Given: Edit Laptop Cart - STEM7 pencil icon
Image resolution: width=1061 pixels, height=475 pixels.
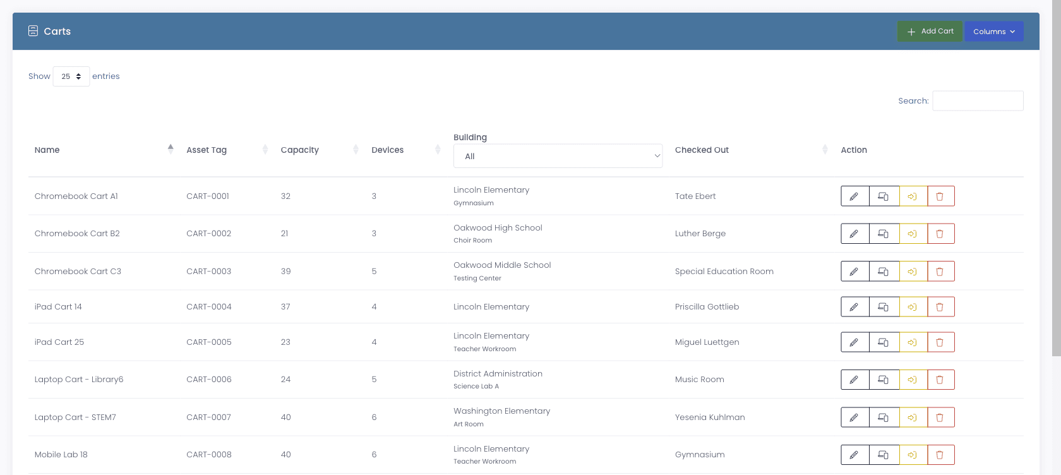Looking at the screenshot, I should pos(854,418).
